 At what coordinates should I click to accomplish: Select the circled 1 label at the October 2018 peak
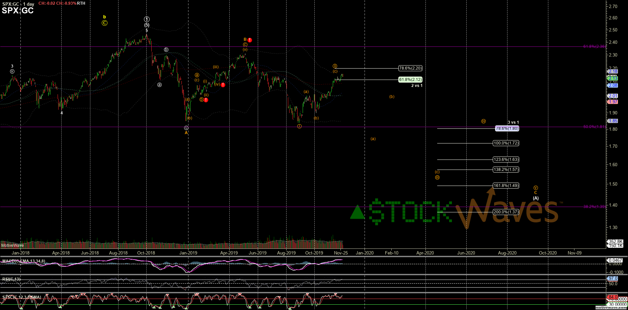click(x=147, y=19)
